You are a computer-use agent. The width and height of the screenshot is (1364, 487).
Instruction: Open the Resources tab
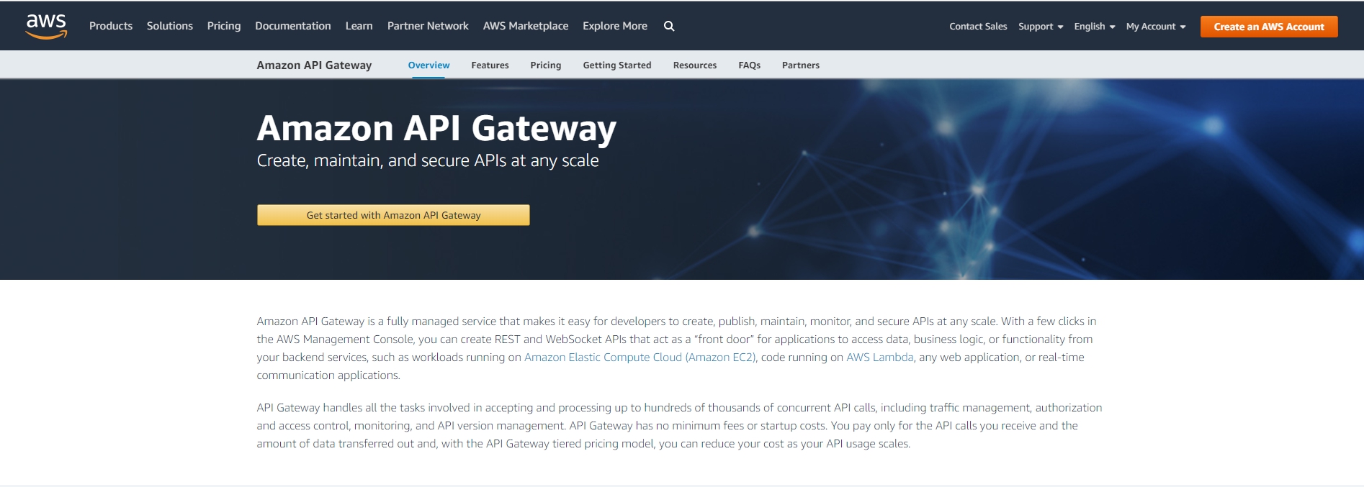[695, 65]
